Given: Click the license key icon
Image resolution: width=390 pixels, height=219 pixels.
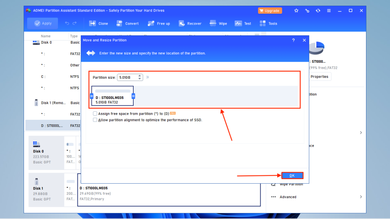Looking at the screenshot, I should pos(307,11).
